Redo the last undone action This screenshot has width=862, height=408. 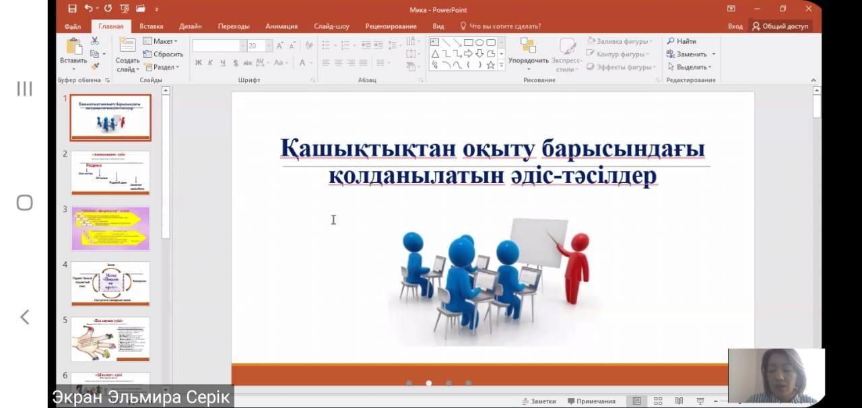pyautogui.click(x=108, y=9)
